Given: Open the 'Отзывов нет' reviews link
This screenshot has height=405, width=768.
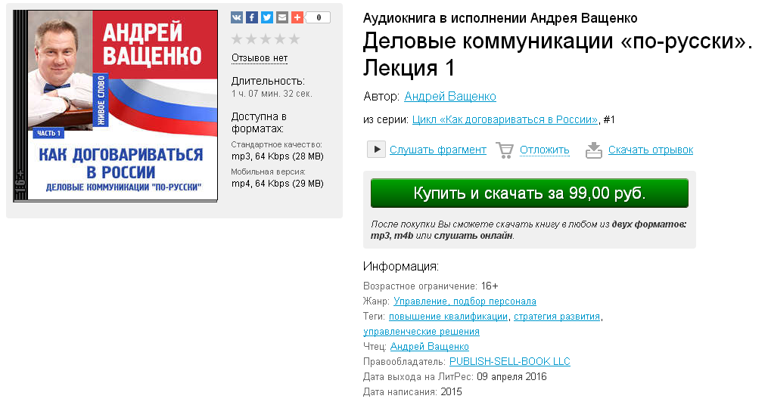Looking at the screenshot, I should pos(260,58).
